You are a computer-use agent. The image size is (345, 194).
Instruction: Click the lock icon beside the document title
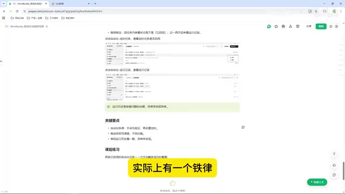click(47, 26)
